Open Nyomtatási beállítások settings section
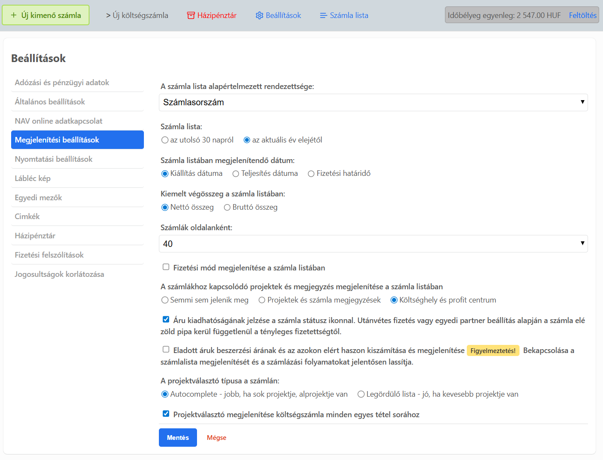This screenshot has height=460, width=603. click(x=54, y=159)
